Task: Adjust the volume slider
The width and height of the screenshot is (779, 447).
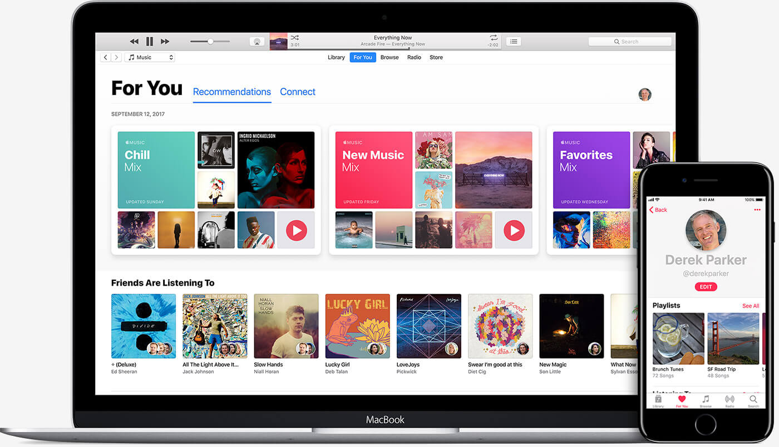Action: pos(210,41)
